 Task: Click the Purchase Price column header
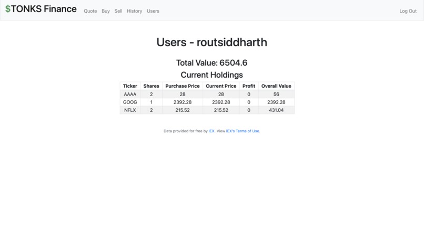183,86
